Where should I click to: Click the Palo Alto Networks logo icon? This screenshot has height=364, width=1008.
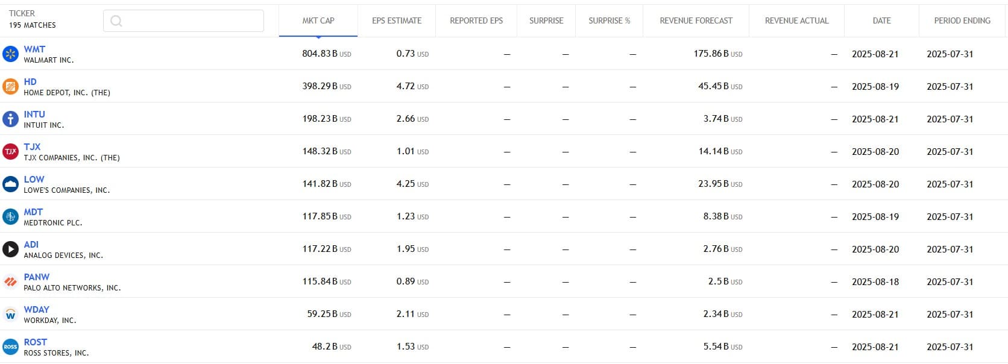[10, 282]
